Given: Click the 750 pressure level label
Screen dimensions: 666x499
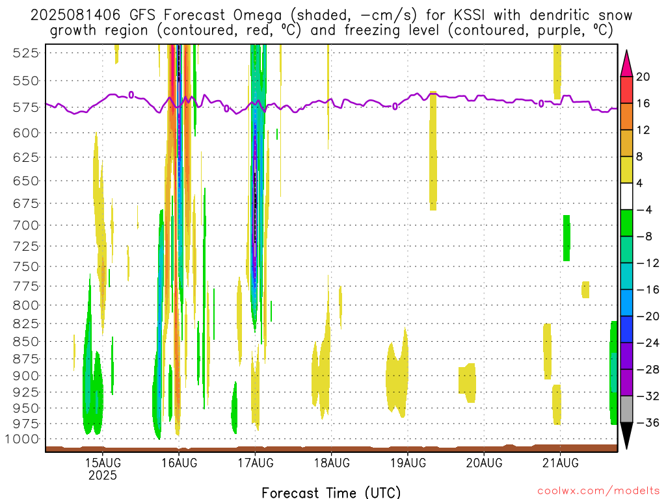Looking at the screenshot, I should [x=25, y=267].
